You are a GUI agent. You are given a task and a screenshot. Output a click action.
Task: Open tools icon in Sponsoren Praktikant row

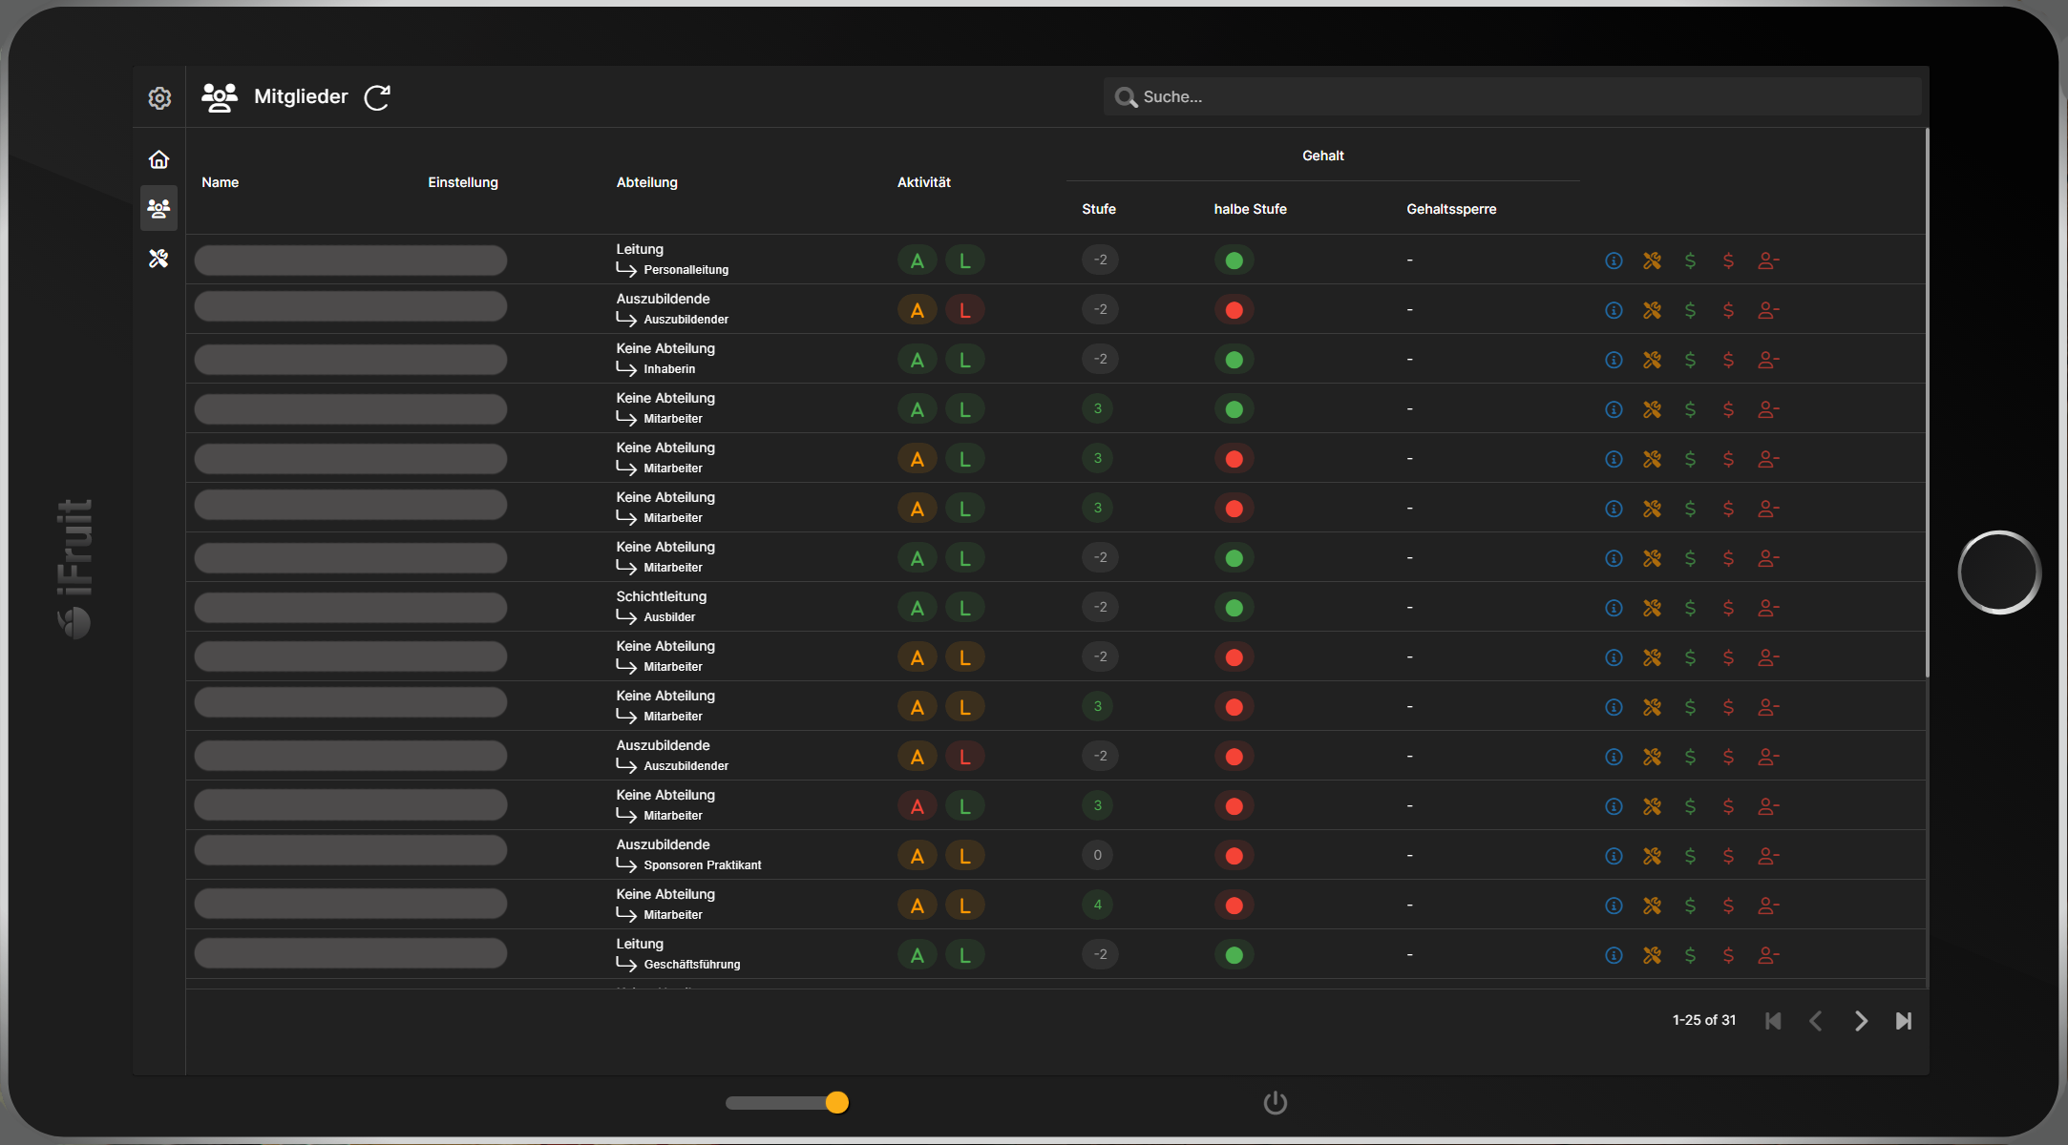[1652, 856]
